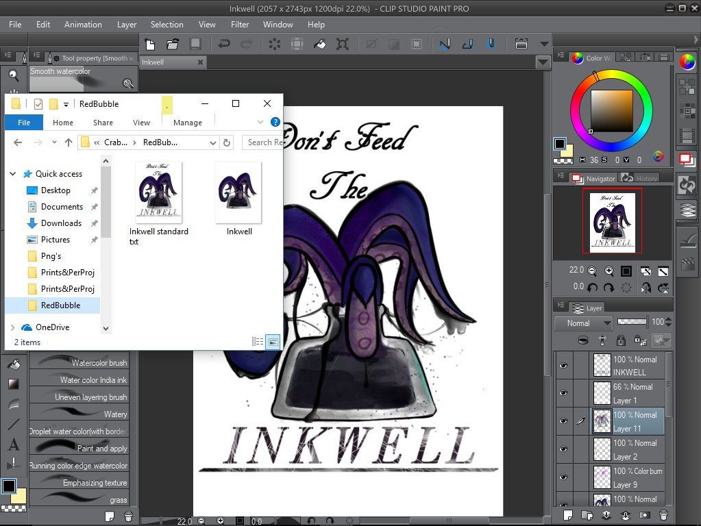
Task: Select the Fill bucket tool in tool palette
Action: tap(14, 364)
